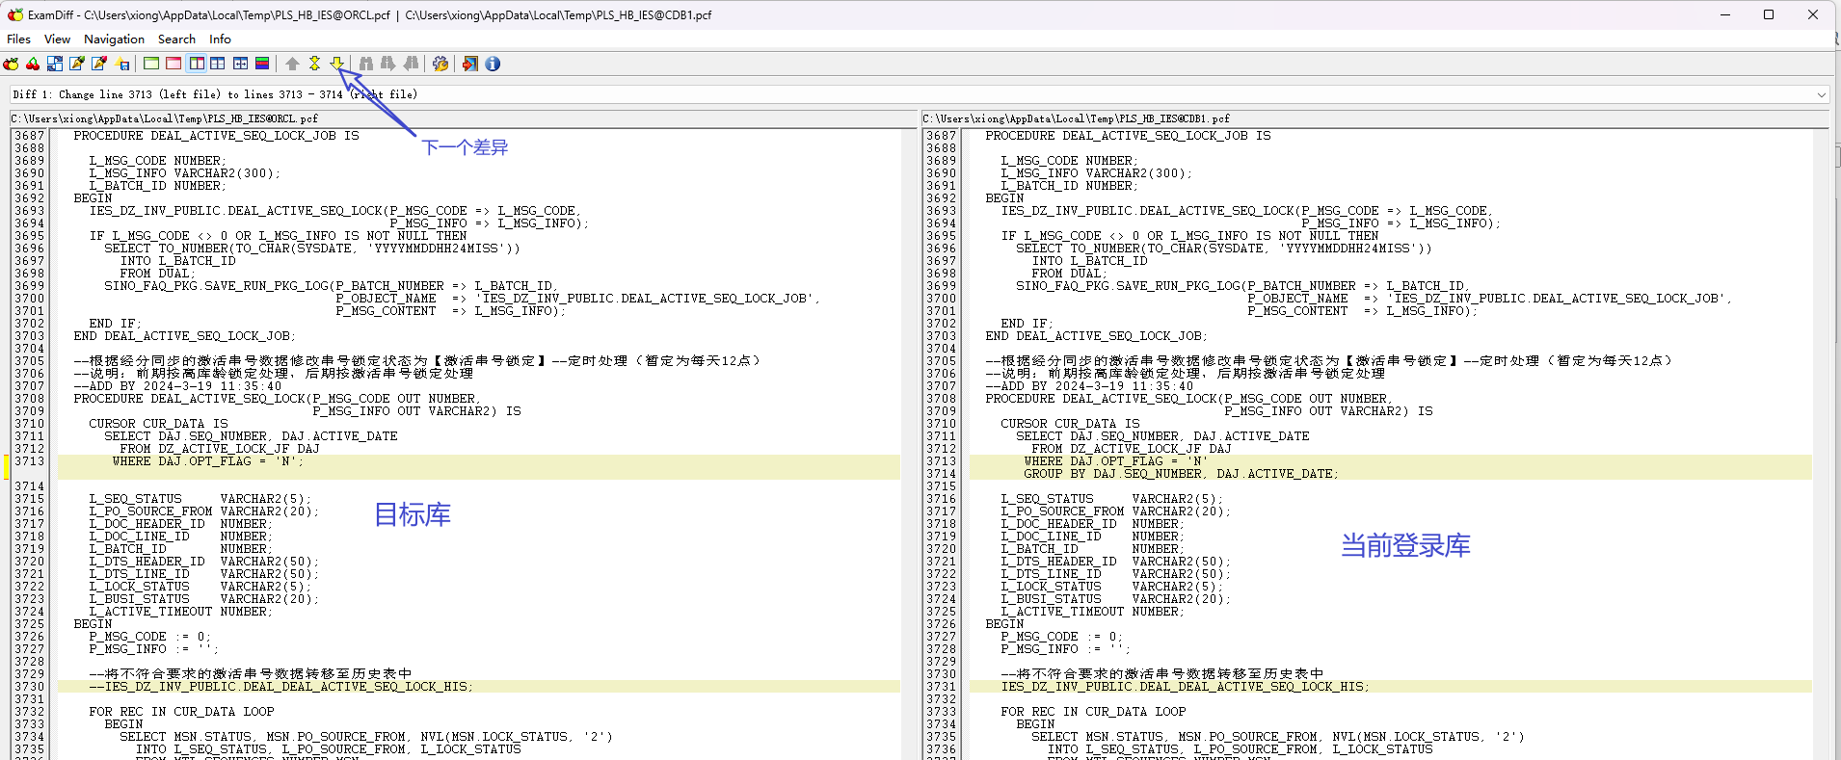Viewport: 1841px width, 760px height.
Task: Click L_SEQ_STATUS VARCHAR2(5) line in left pane
Action: point(200,499)
